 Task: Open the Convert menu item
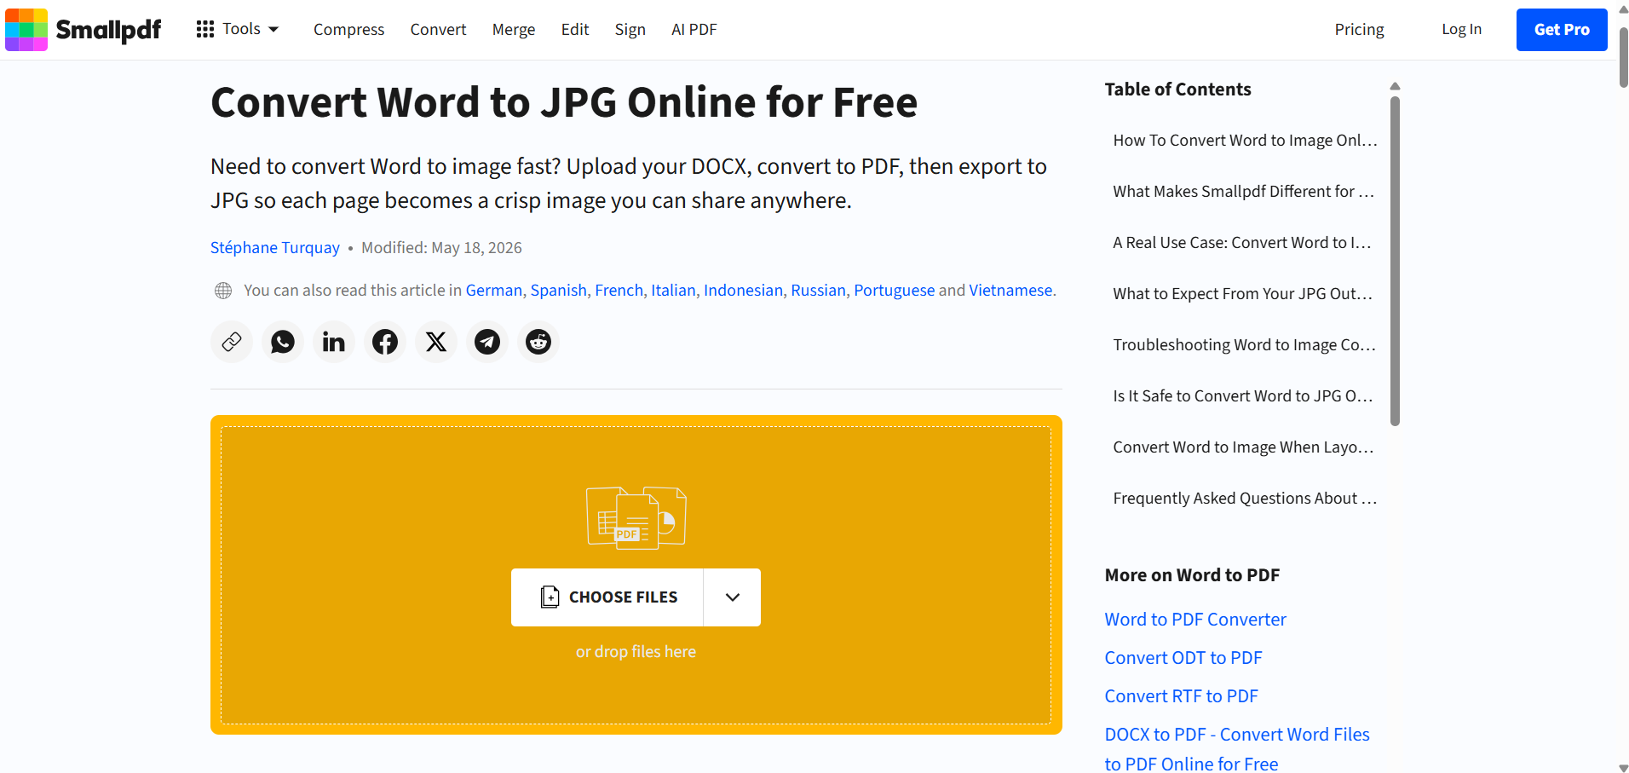coord(439,30)
